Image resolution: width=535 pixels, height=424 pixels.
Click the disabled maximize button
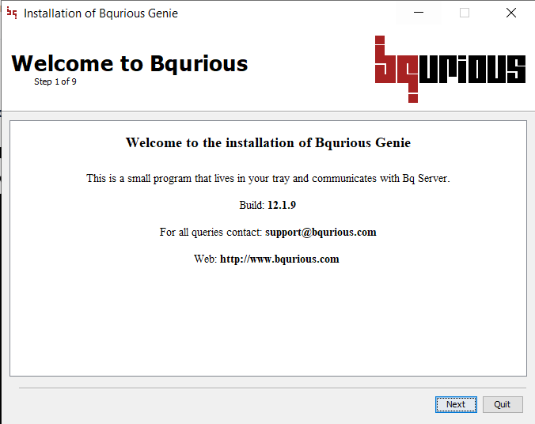(x=465, y=13)
